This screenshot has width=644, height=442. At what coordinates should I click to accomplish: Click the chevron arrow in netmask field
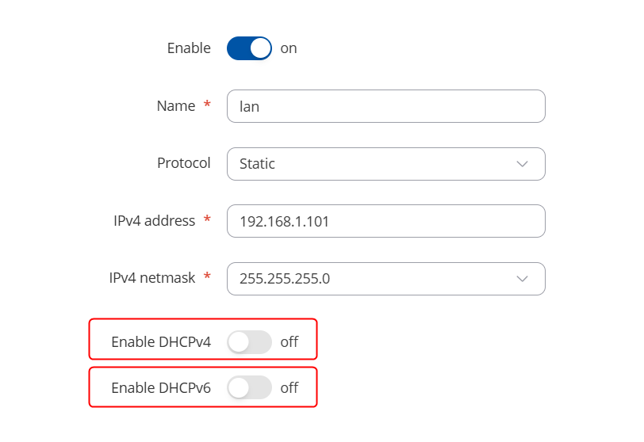coord(522,279)
